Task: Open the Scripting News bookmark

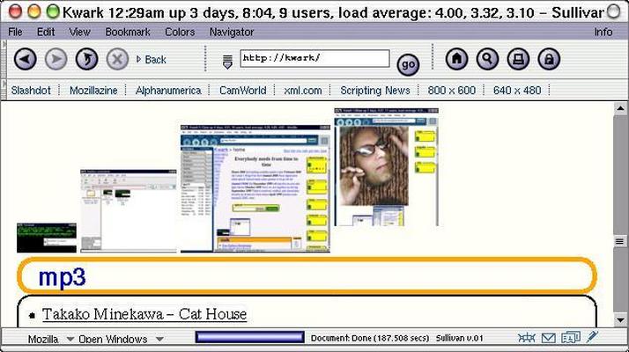Action: pyautogui.click(x=375, y=91)
